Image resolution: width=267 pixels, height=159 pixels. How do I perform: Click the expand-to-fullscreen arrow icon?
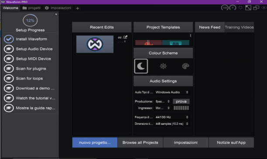(248, 8)
